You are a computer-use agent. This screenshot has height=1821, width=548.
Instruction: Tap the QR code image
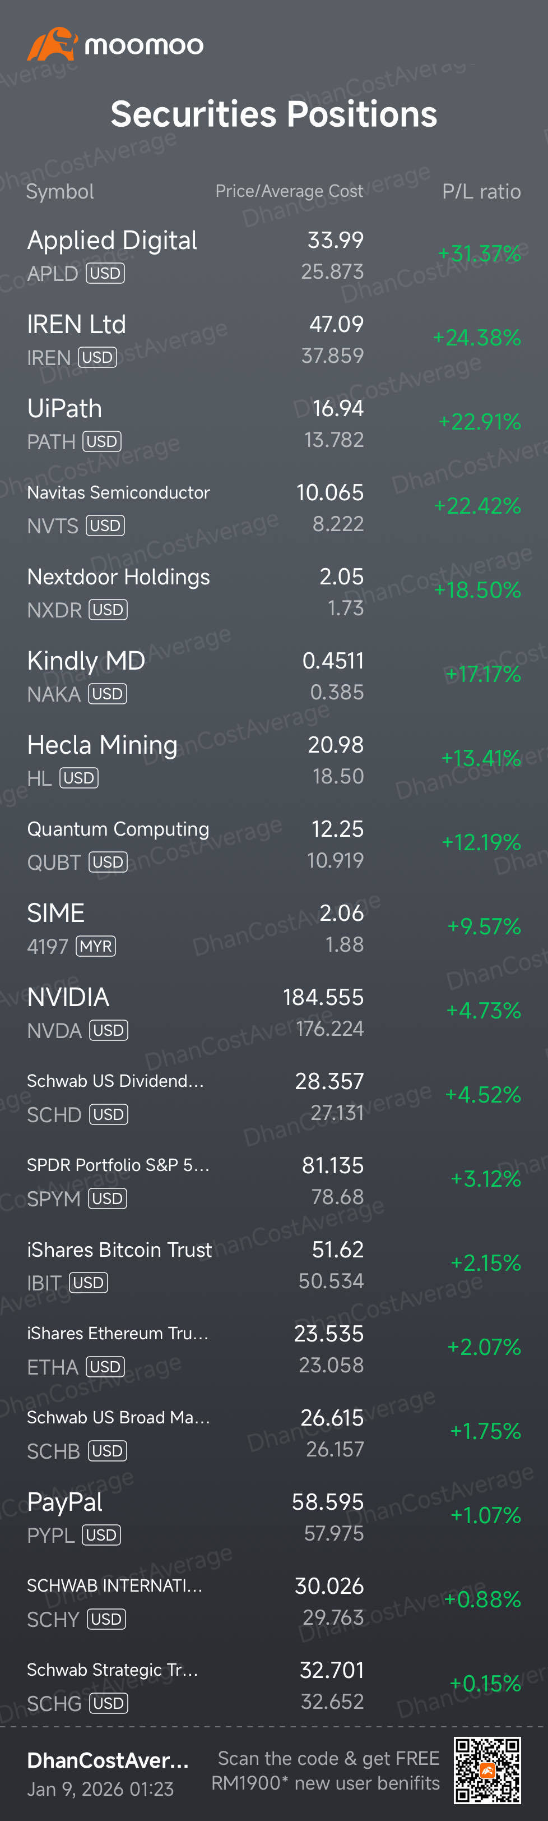coord(487,1770)
